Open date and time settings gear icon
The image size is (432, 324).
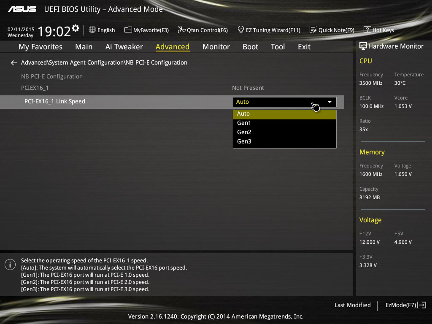76,28
